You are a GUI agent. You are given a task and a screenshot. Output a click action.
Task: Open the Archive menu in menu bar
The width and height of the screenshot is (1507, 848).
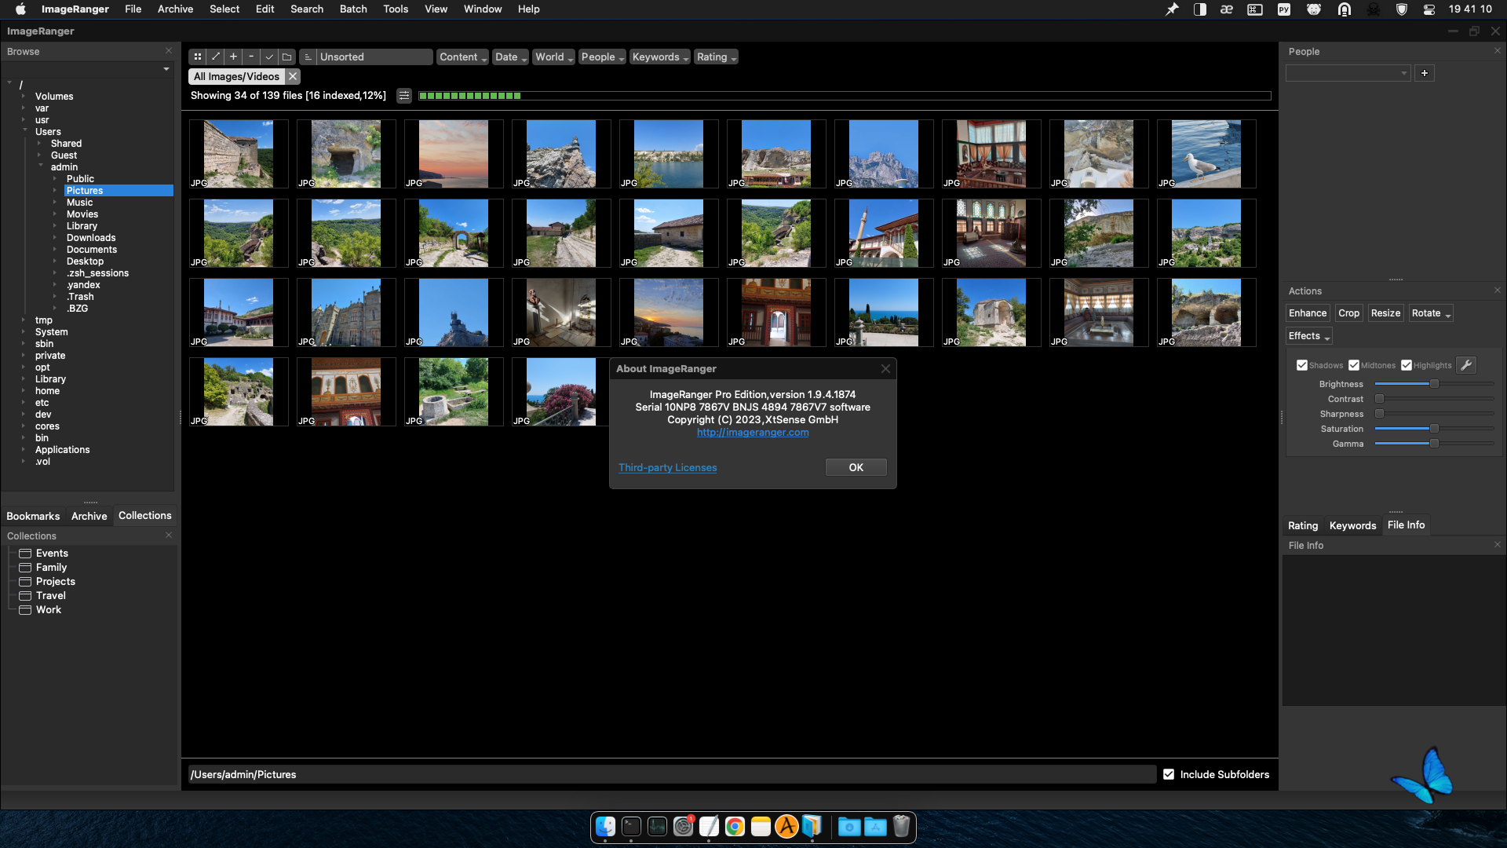coord(175,9)
